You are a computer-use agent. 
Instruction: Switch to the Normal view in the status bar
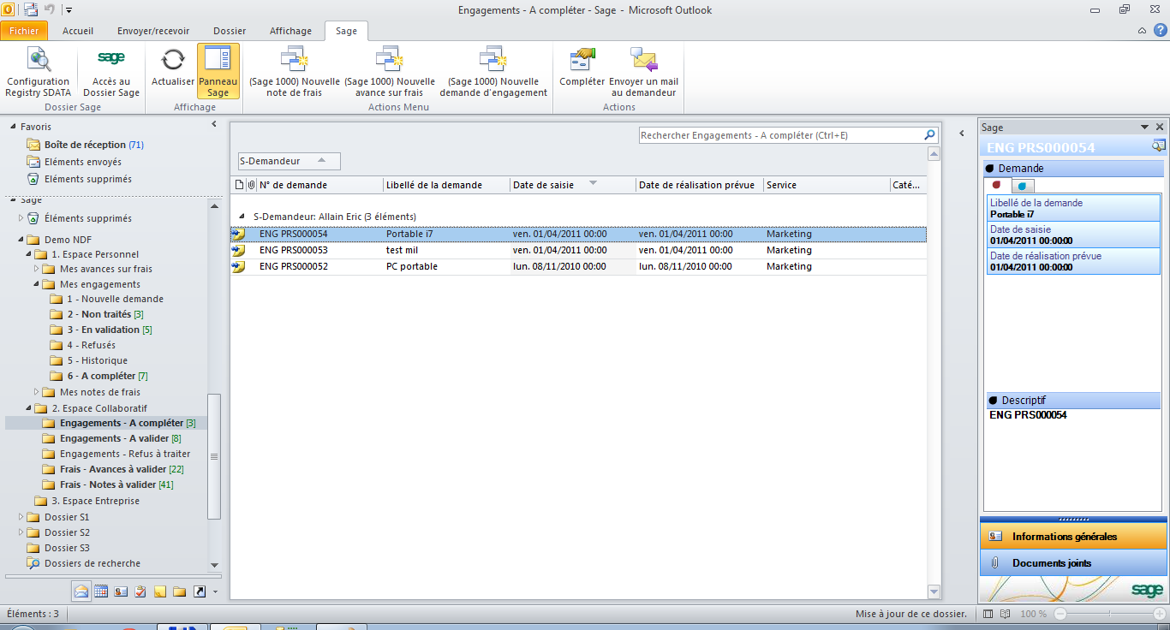(988, 614)
